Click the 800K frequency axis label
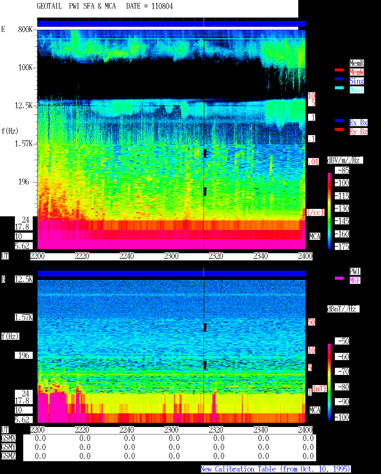Screen dimensions: 381x474 [25, 29]
